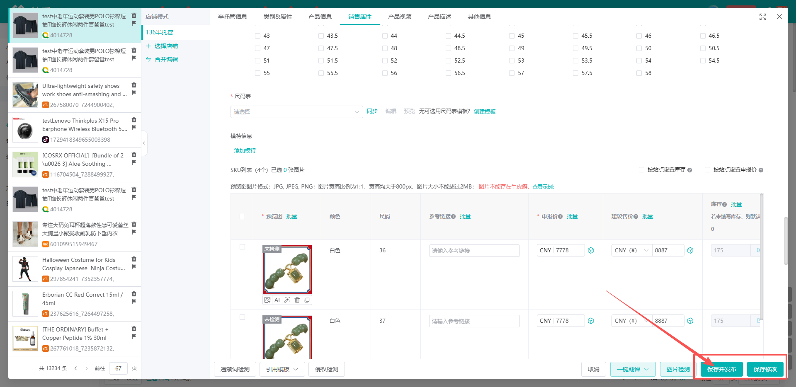Click the 保存并发布 button

tap(721, 369)
